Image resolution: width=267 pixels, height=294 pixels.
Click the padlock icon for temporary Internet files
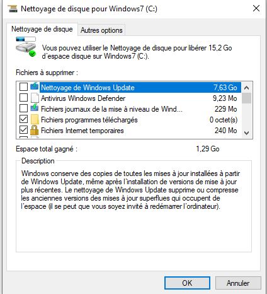pyautogui.click(x=35, y=130)
